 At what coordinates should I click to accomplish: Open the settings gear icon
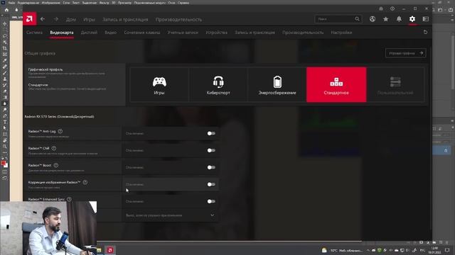(x=412, y=19)
